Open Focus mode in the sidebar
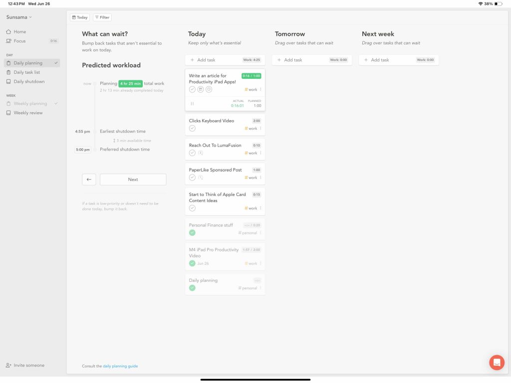The image size is (511, 383). 20,41
